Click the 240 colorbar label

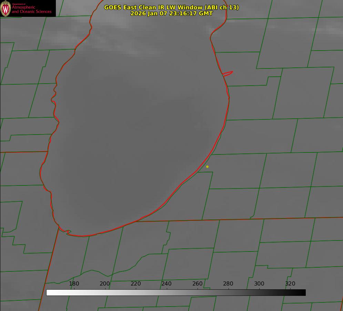tap(167, 283)
